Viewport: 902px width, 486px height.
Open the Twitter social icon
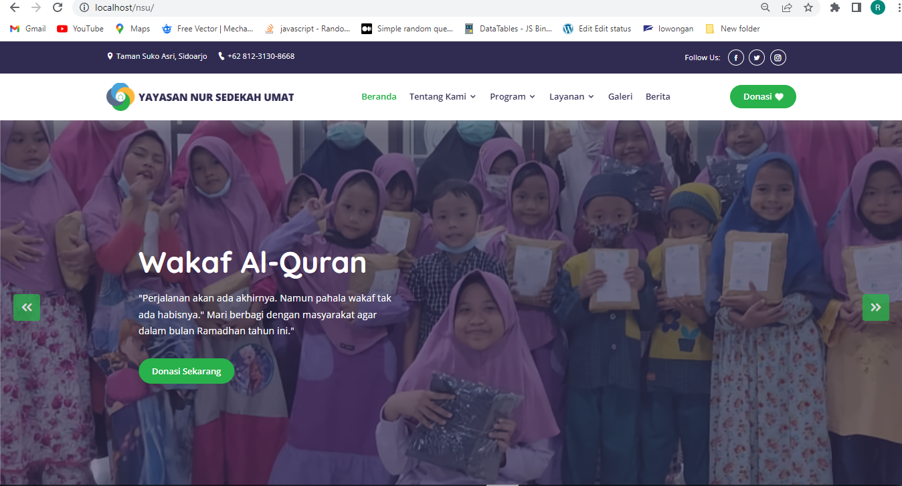757,57
